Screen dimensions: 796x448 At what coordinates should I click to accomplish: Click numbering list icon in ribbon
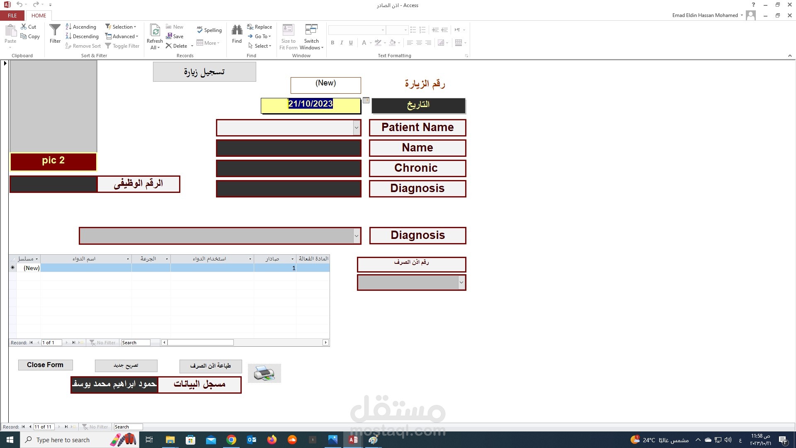[422, 30]
